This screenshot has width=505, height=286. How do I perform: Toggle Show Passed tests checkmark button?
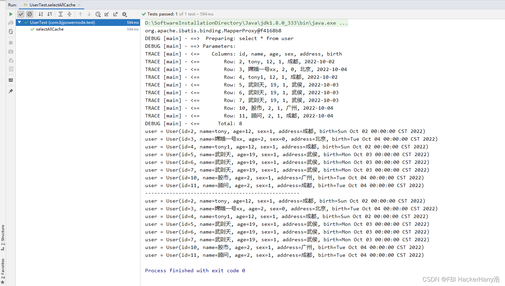21,14
